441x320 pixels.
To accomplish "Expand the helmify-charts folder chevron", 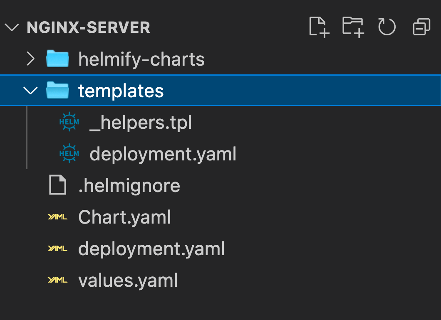I will tap(30, 59).
